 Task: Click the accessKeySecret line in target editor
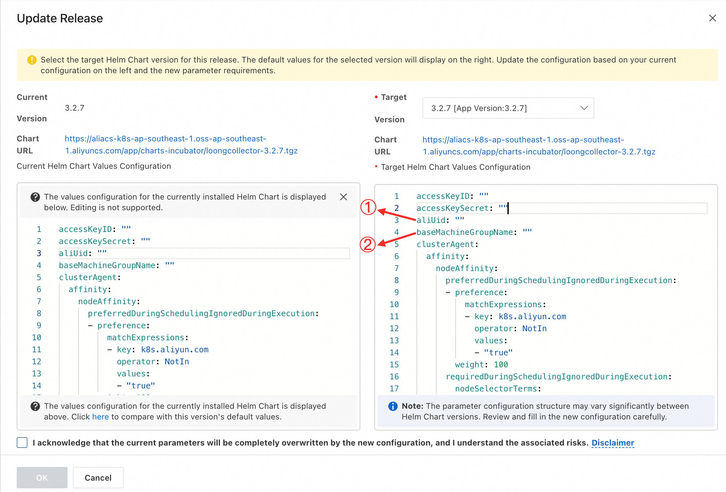point(452,208)
